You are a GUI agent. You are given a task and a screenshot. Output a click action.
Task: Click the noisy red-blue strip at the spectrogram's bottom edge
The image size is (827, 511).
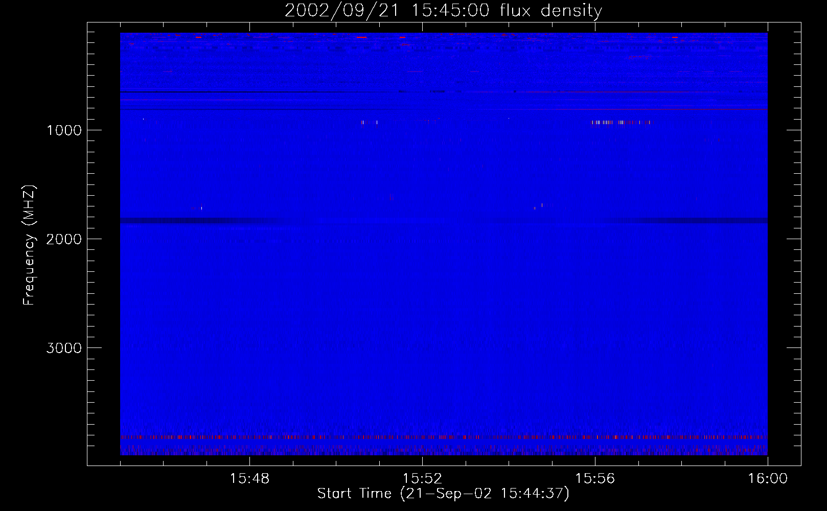[444, 450]
